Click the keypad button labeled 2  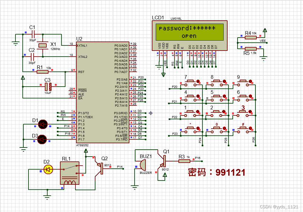[x=217, y=113]
